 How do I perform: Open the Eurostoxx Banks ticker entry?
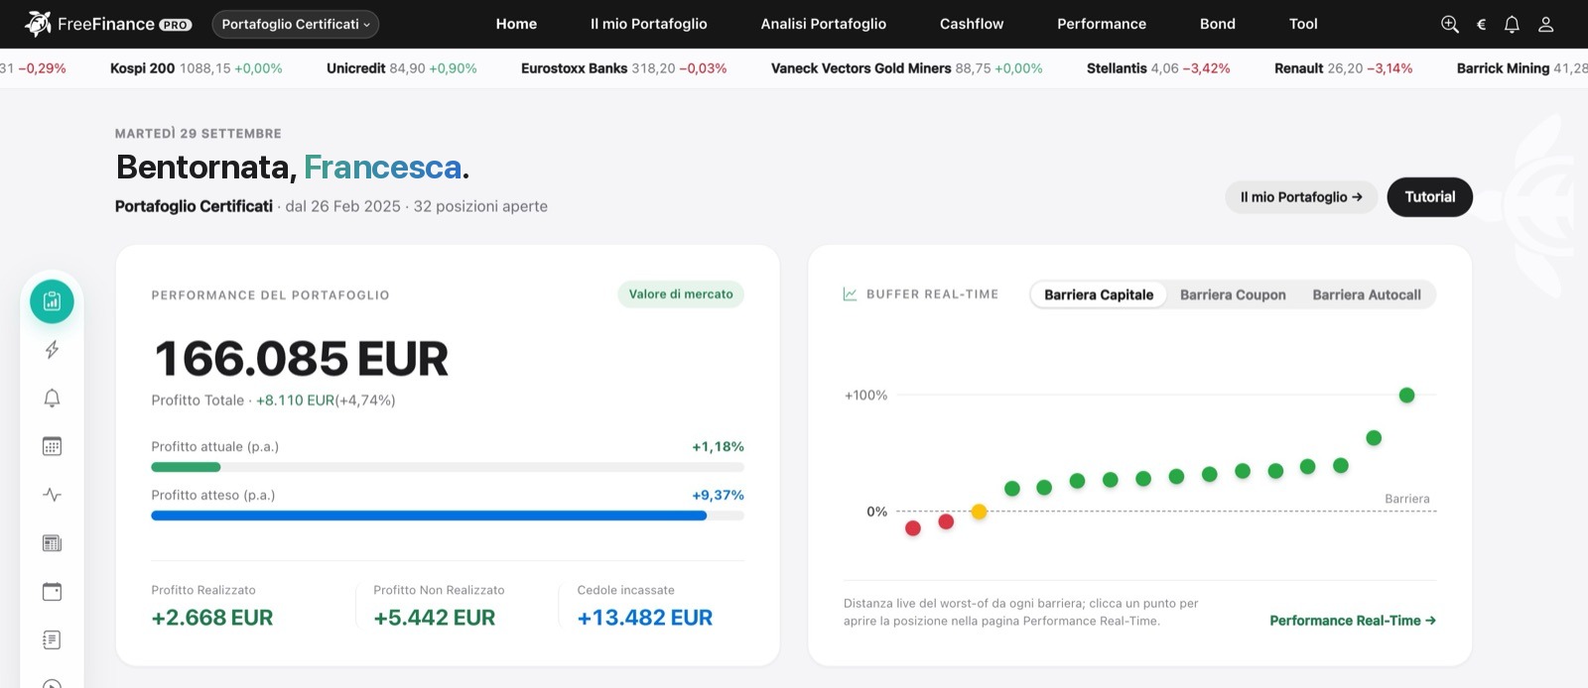[624, 68]
